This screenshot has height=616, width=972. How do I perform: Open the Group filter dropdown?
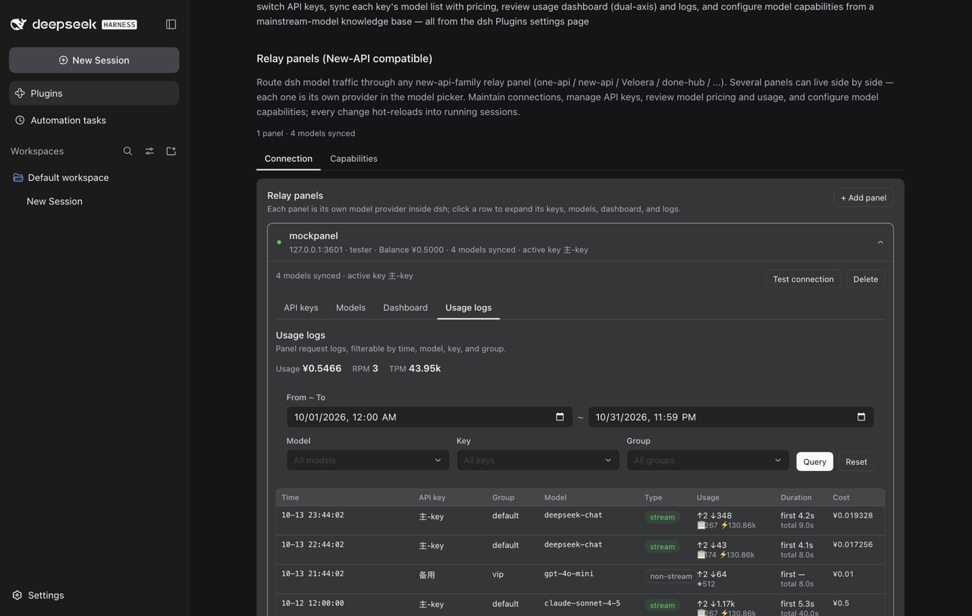click(707, 460)
